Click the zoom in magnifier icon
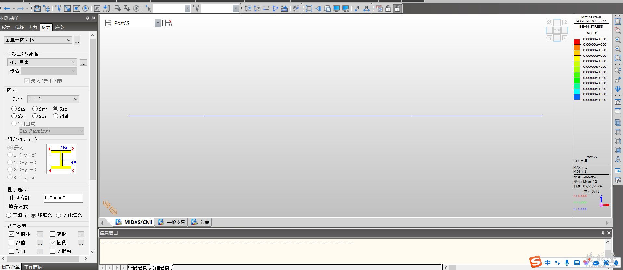Viewport: 623px width, 270px height. pos(618,40)
